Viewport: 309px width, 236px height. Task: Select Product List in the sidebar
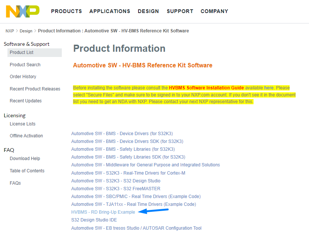[21, 52]
